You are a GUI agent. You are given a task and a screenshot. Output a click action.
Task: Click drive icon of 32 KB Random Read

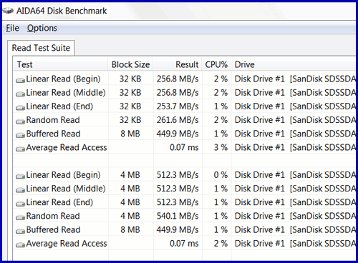tap(20, 121)
